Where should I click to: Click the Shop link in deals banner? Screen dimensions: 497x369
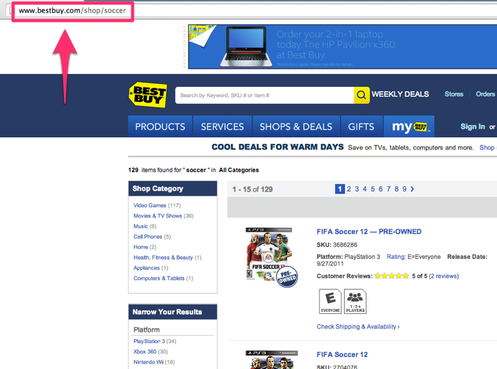tap(487, 147)
